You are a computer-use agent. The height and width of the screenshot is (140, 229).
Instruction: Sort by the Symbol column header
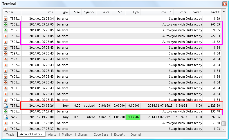[x=89, y=12]
